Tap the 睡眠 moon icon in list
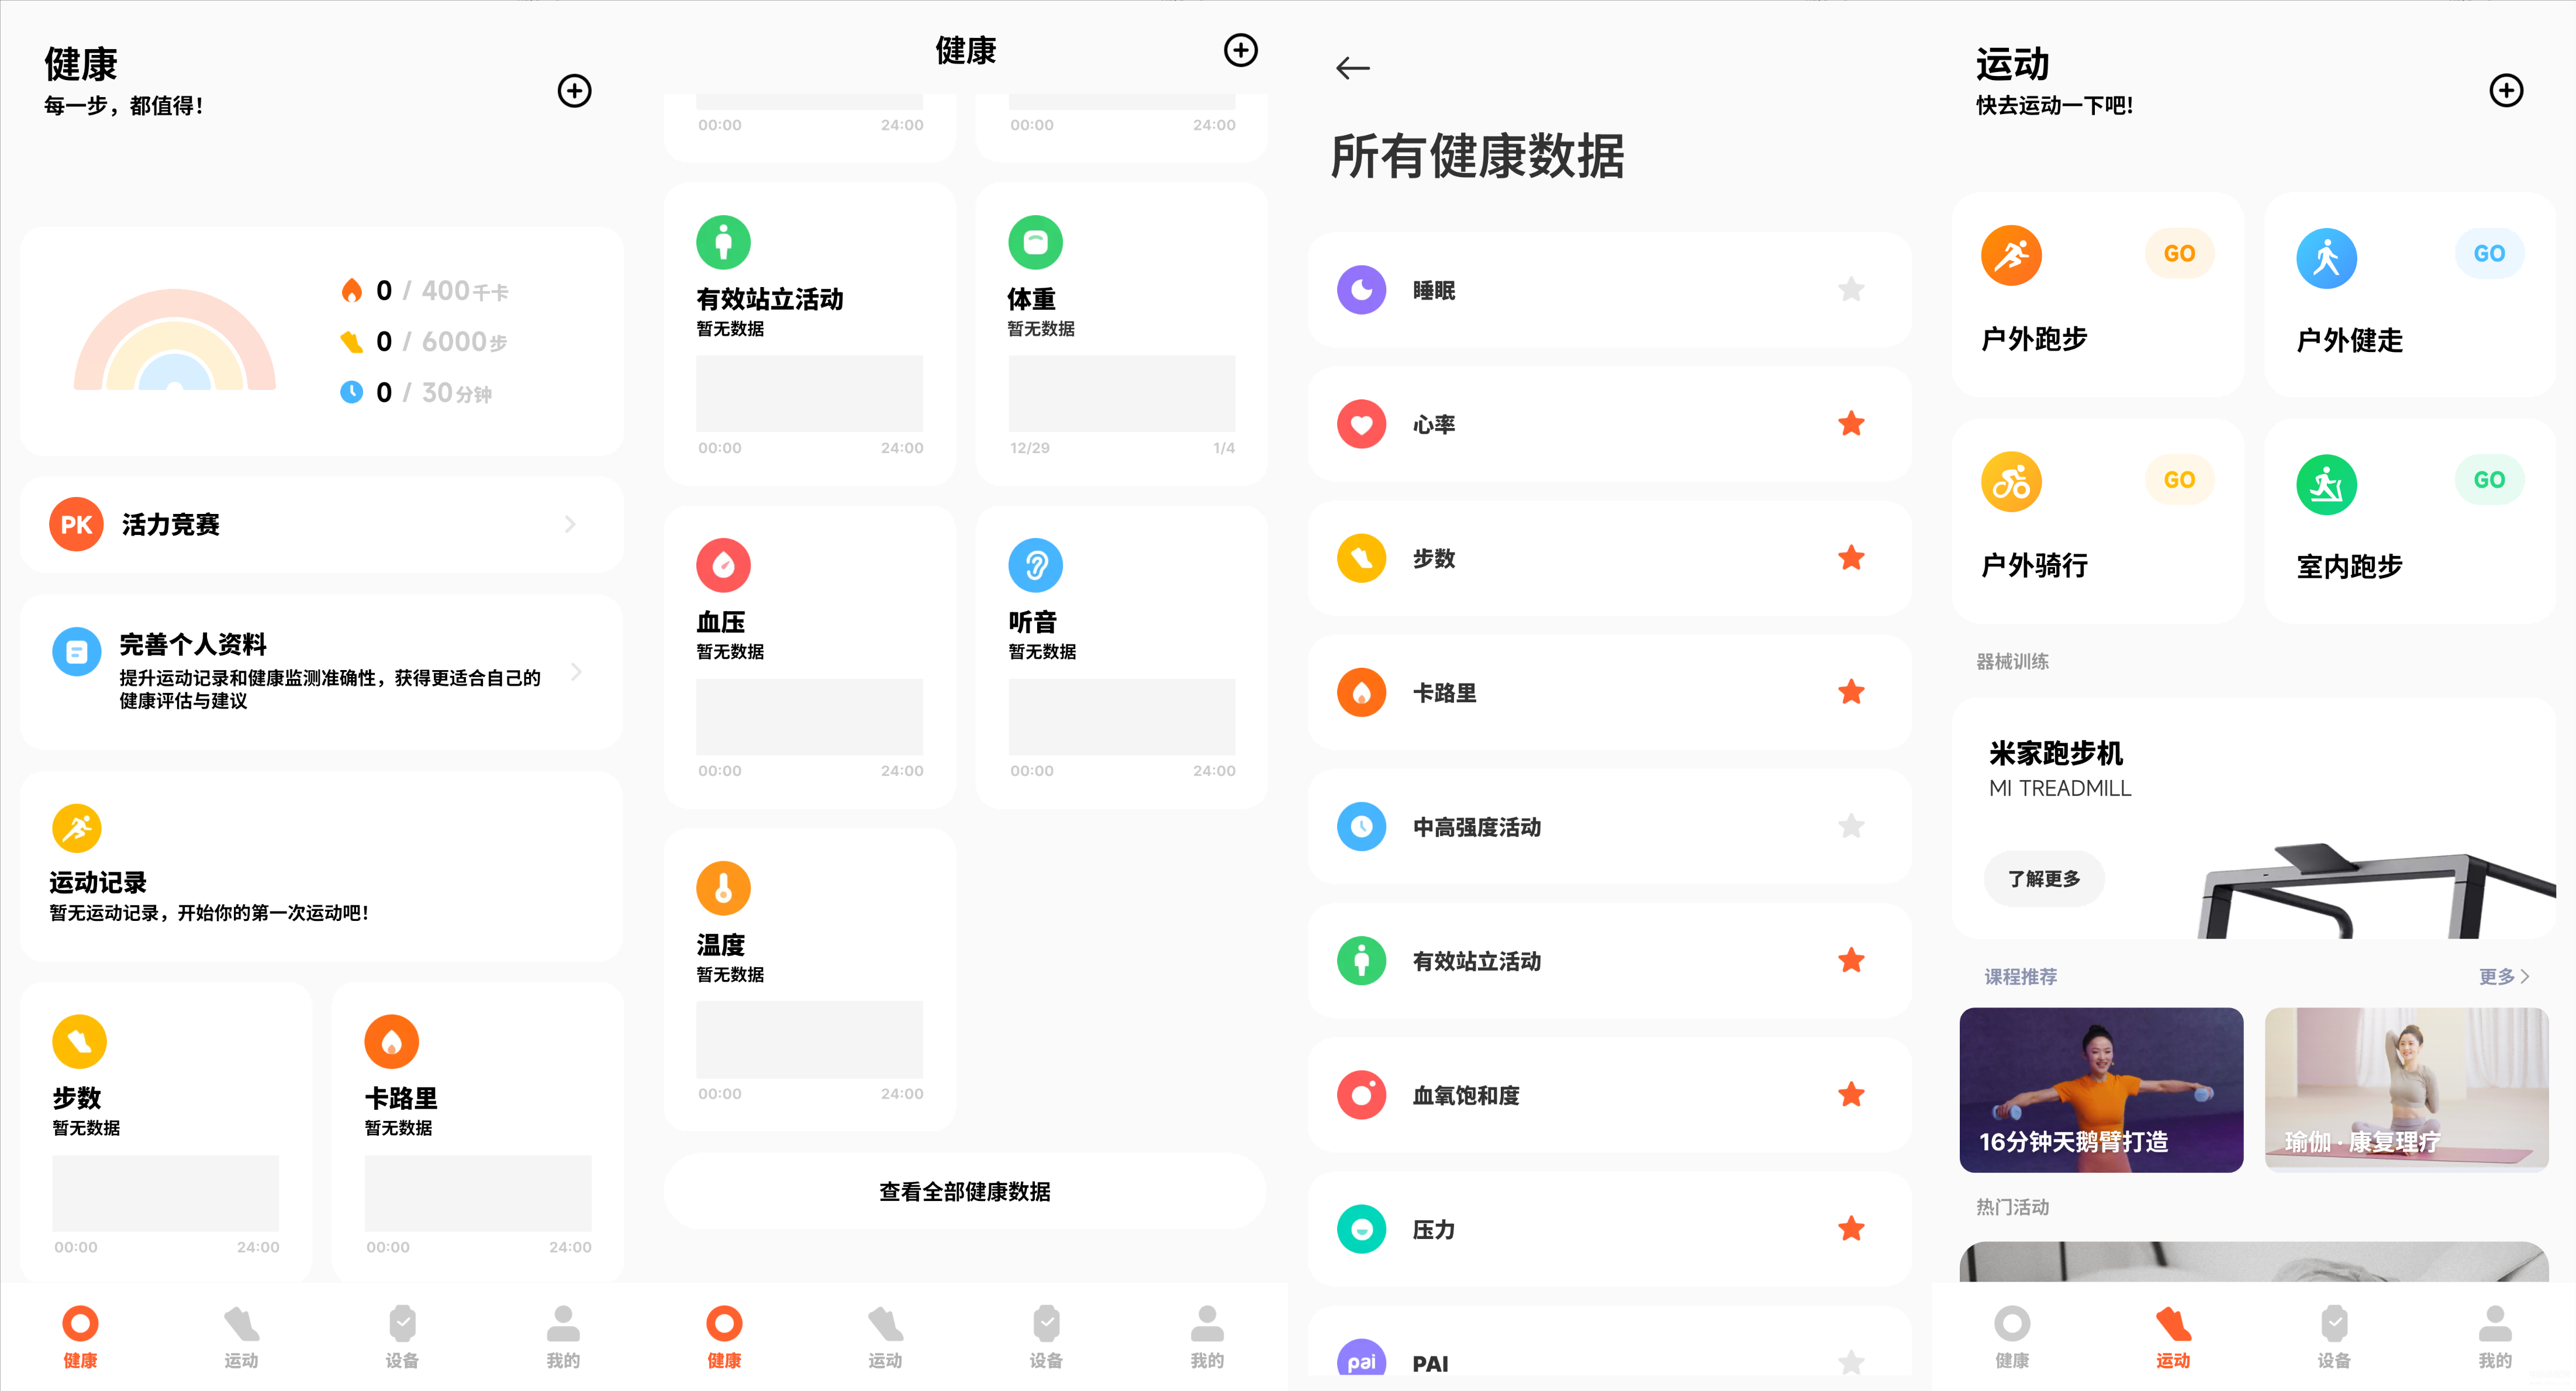The height and width of the screenshot is (1391, 2576). (x=1361, y=290)
